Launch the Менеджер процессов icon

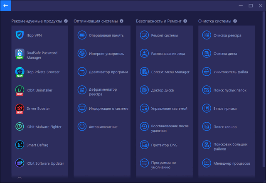(x=207, y=163)
